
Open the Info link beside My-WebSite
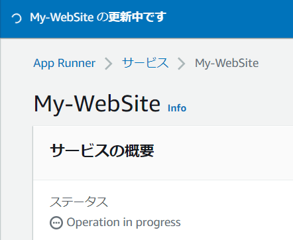[x=177, y=108]
